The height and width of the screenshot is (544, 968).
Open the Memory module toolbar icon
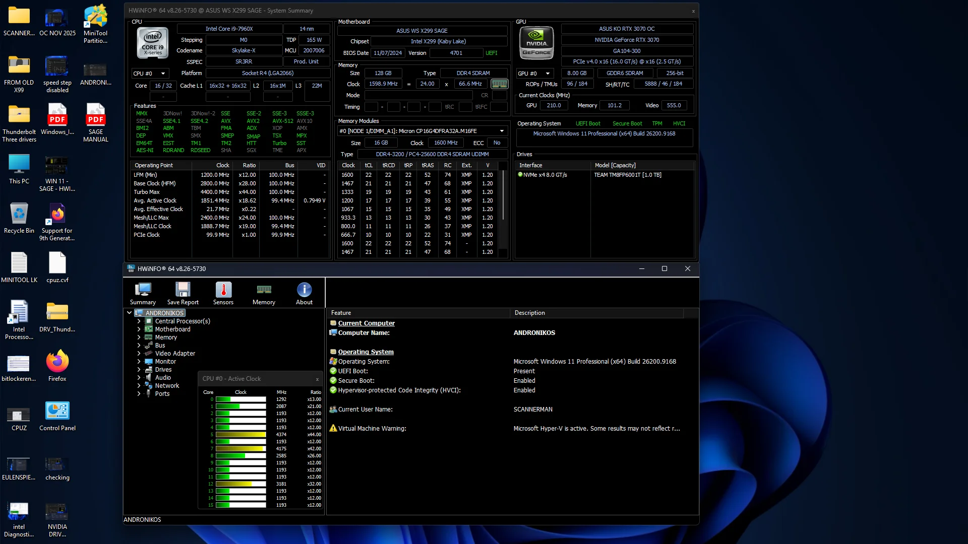pyautogui.click(x=264, y=293)
